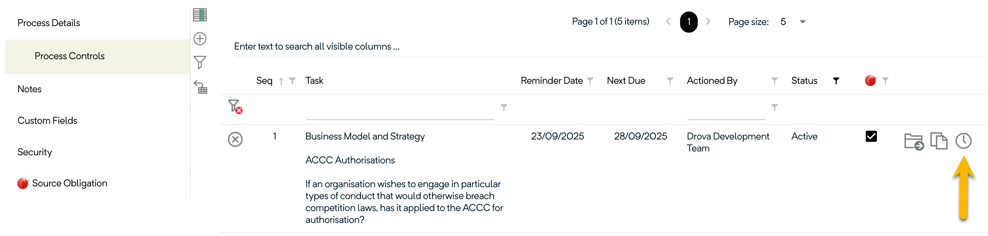988x236 pixels.
Task: Open the Process Details section
Action: (x=49, y=23)
